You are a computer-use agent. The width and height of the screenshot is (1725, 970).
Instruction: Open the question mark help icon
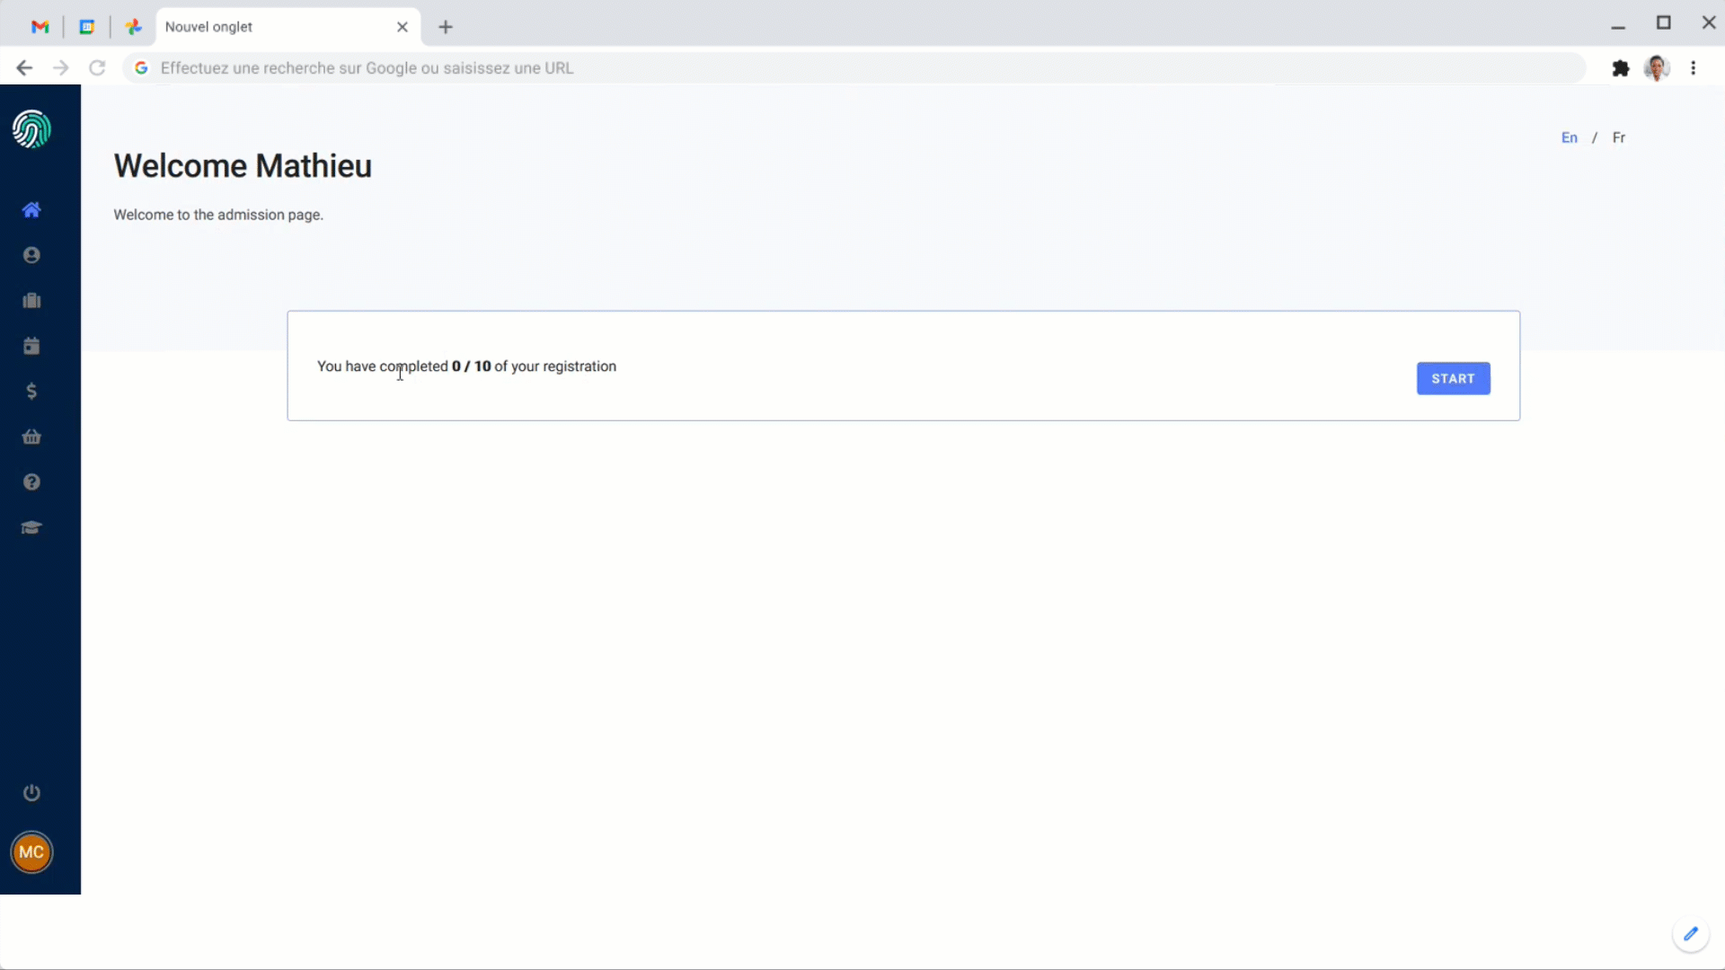31,482
